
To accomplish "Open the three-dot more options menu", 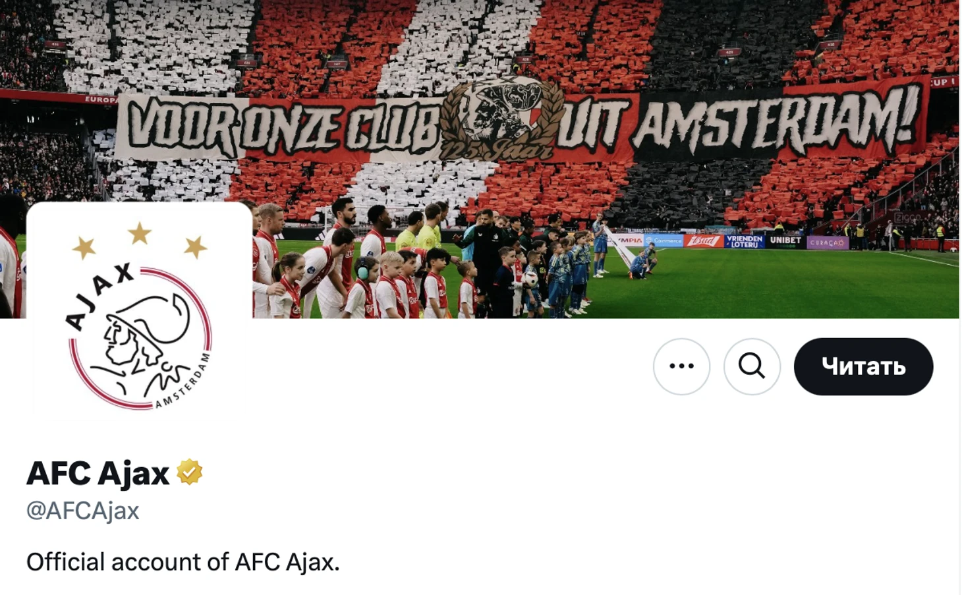I will click(x=681, y=366).
